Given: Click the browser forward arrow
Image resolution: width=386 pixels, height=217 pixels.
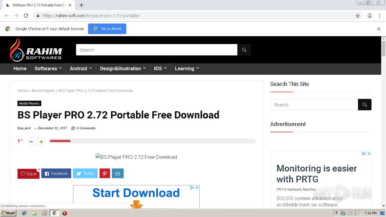Looking at the screenshot, I should (16, 16).
